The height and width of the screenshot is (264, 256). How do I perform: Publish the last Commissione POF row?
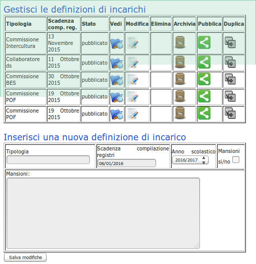pos(204,113)
